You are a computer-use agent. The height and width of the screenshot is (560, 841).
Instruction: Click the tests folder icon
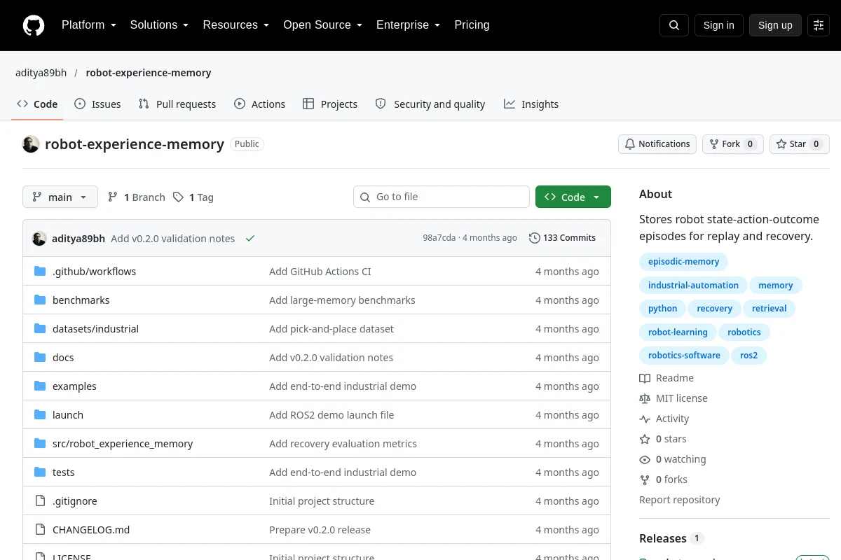(40, 472)
